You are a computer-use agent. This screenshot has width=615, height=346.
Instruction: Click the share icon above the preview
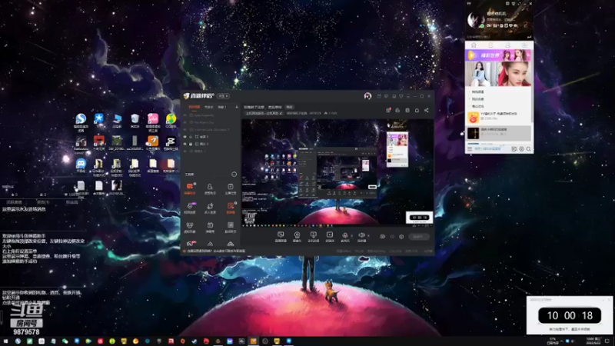coord(427,110)
